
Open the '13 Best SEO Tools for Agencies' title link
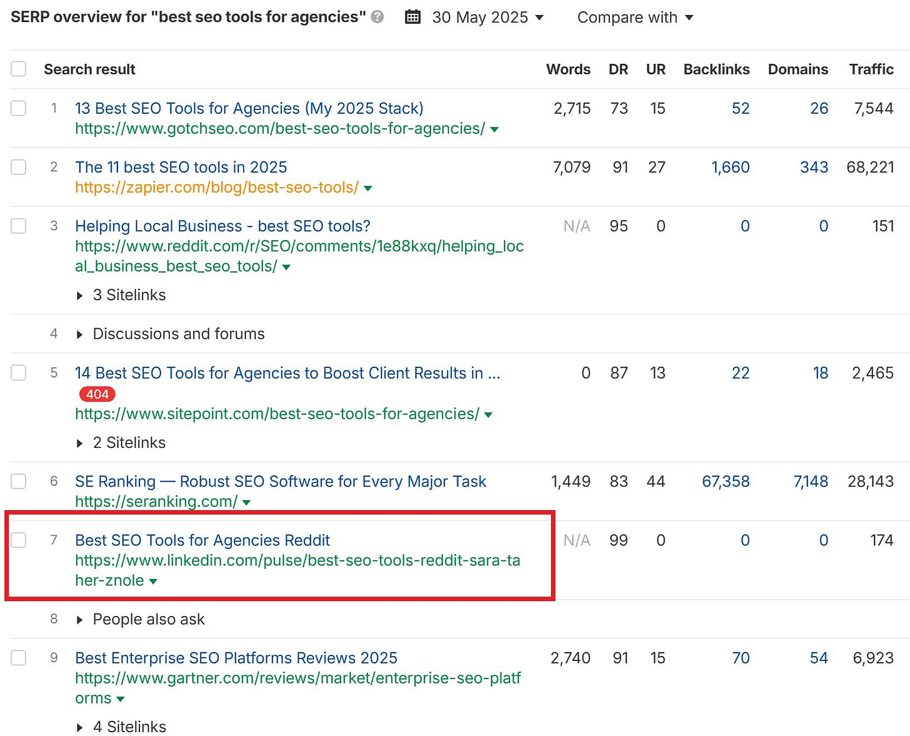249,108
